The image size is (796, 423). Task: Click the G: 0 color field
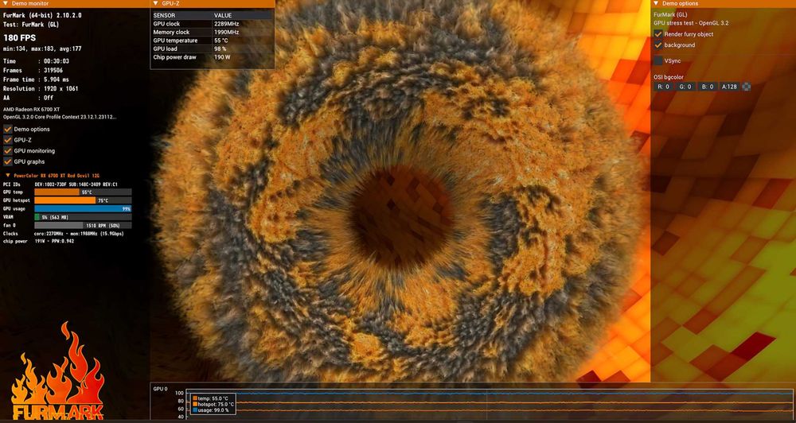[x=685, y=87]
